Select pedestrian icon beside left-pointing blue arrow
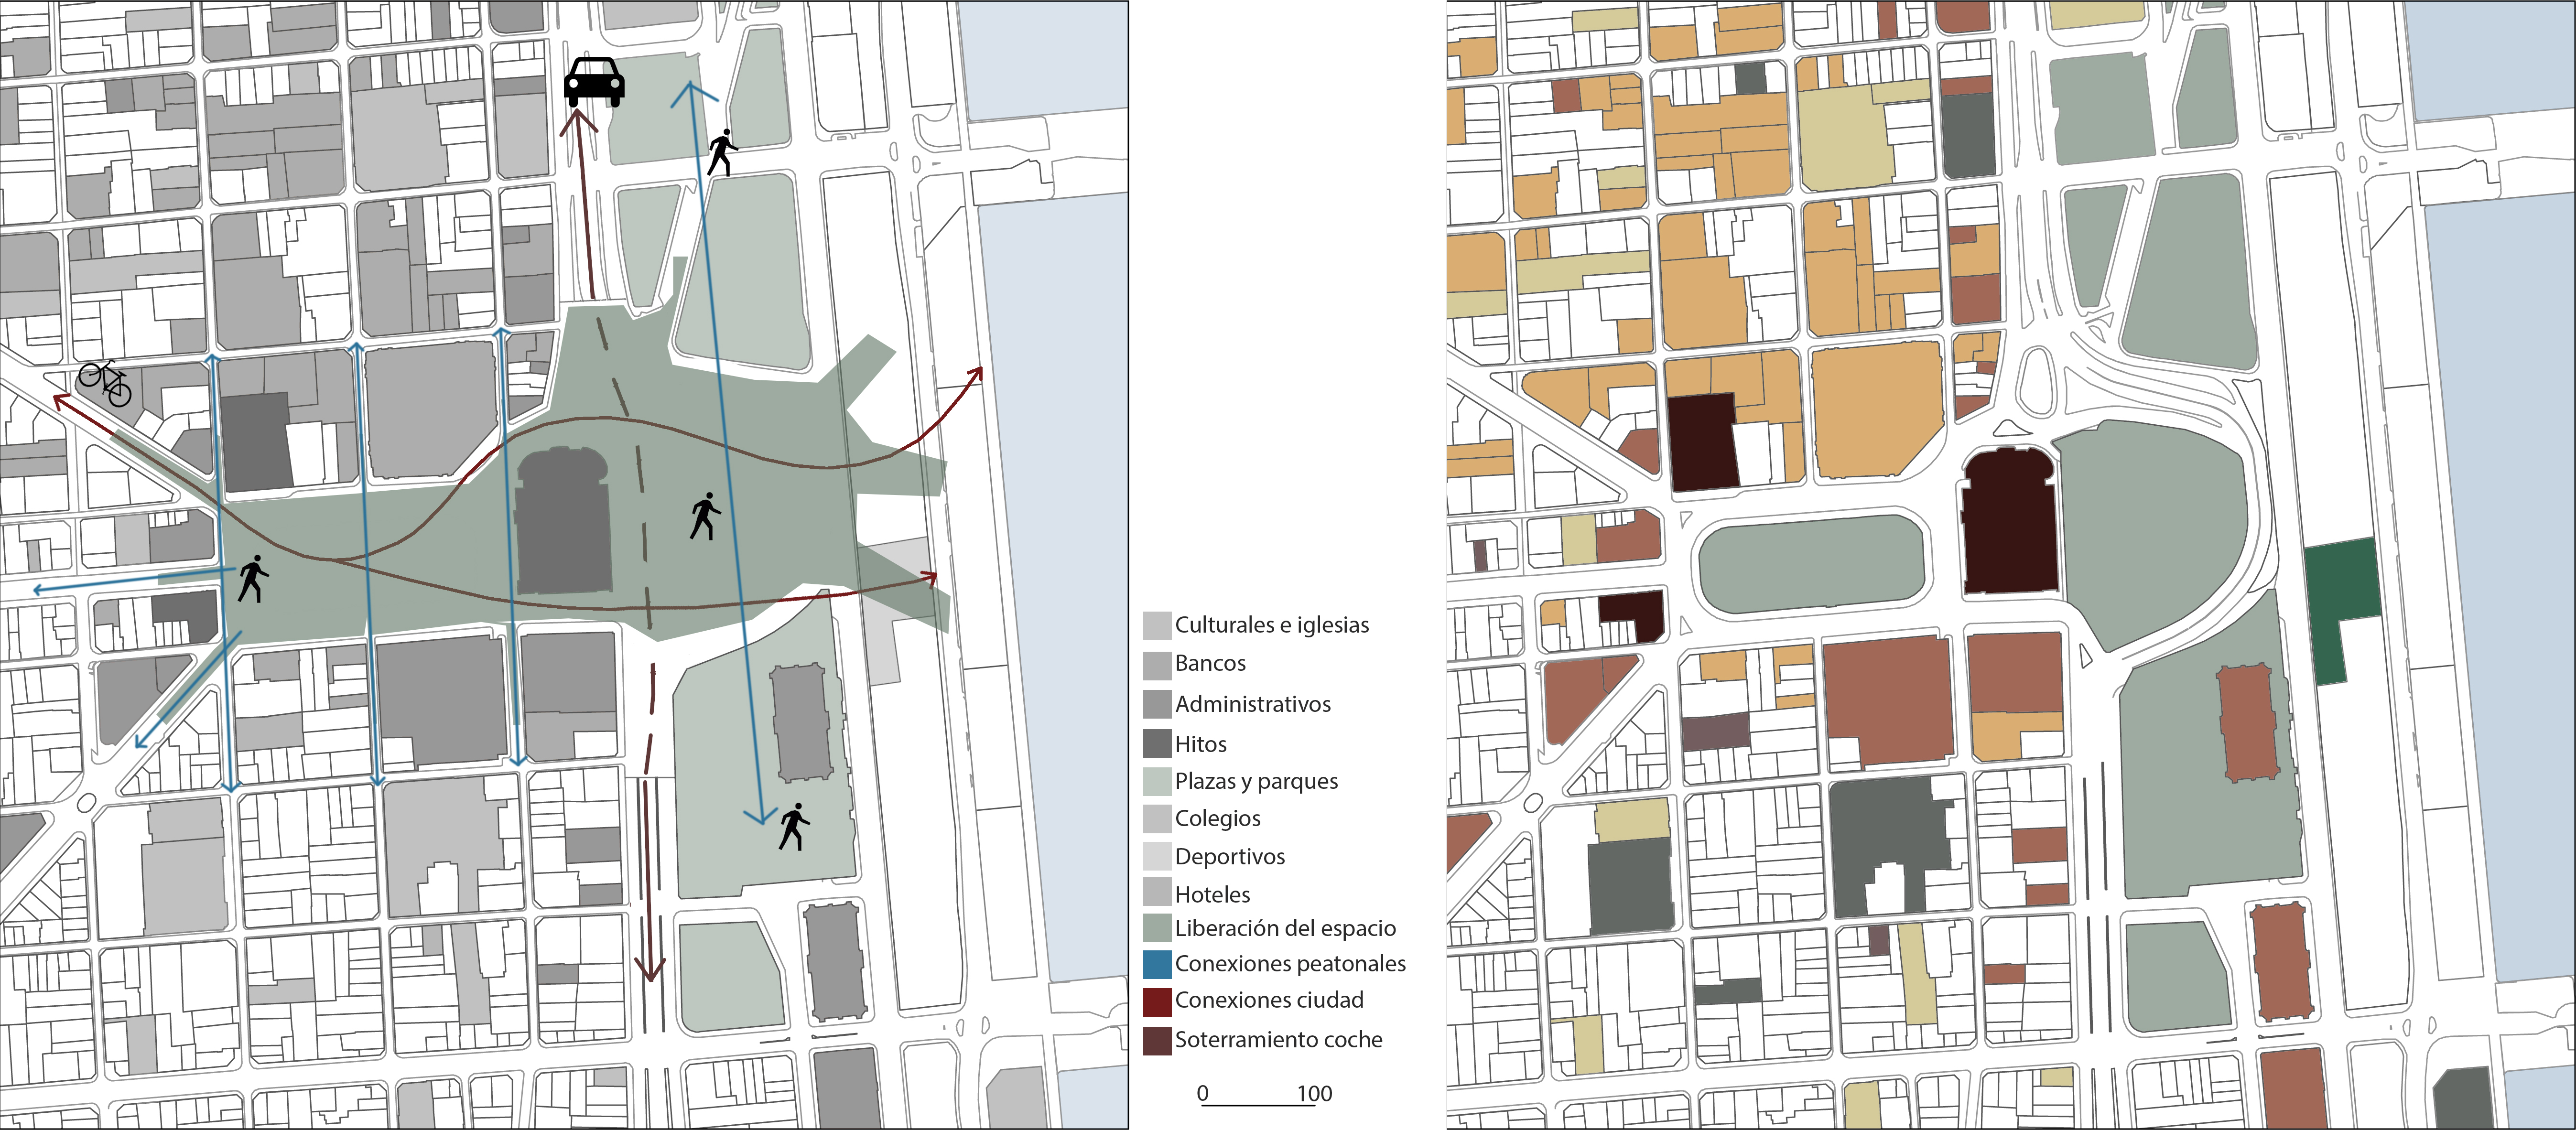The image size is (2576, 1130). point(253,579)
